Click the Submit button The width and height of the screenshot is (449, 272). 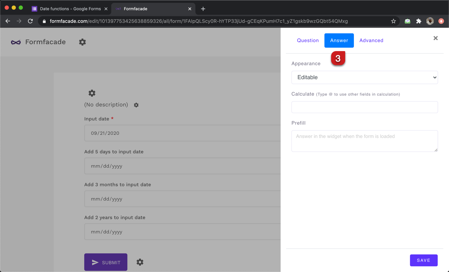pos(106,262)
